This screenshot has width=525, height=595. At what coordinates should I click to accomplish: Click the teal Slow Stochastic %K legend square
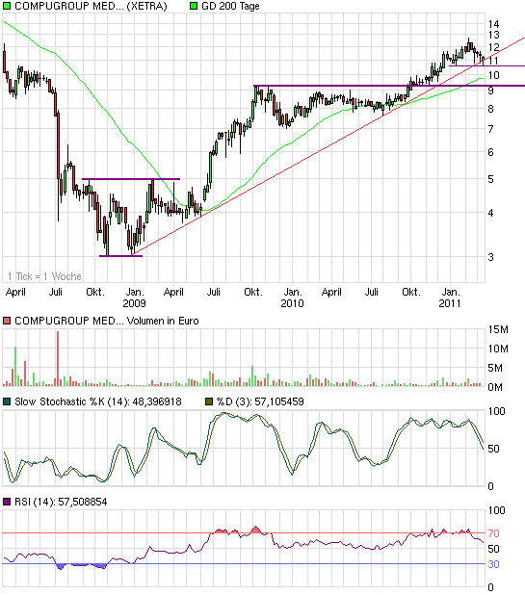coord(7,401)
